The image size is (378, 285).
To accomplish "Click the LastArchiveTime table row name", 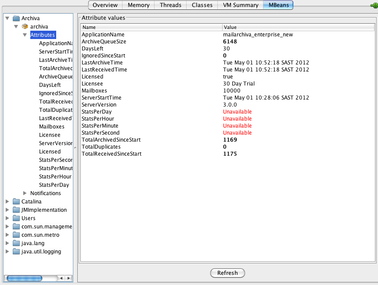I will 102,63.
